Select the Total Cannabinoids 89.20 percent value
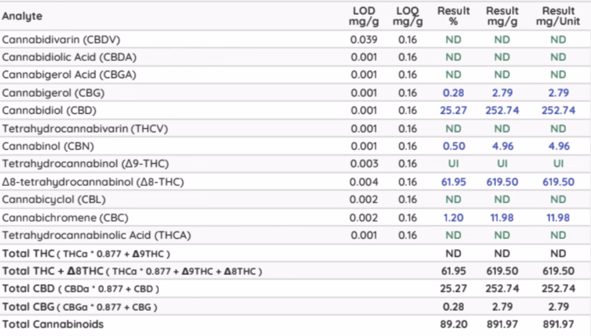The width and height of the screenshot is (591, 336). [x=453, y=324]
